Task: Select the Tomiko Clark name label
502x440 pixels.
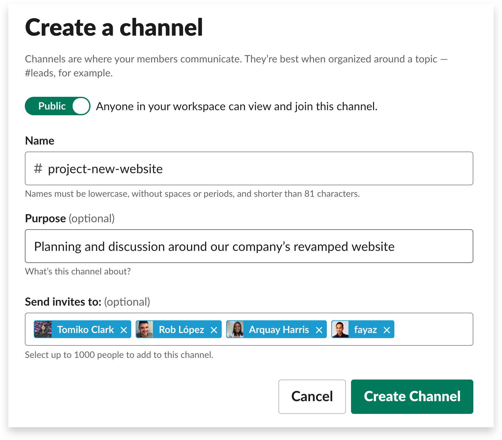Action: 85,330
